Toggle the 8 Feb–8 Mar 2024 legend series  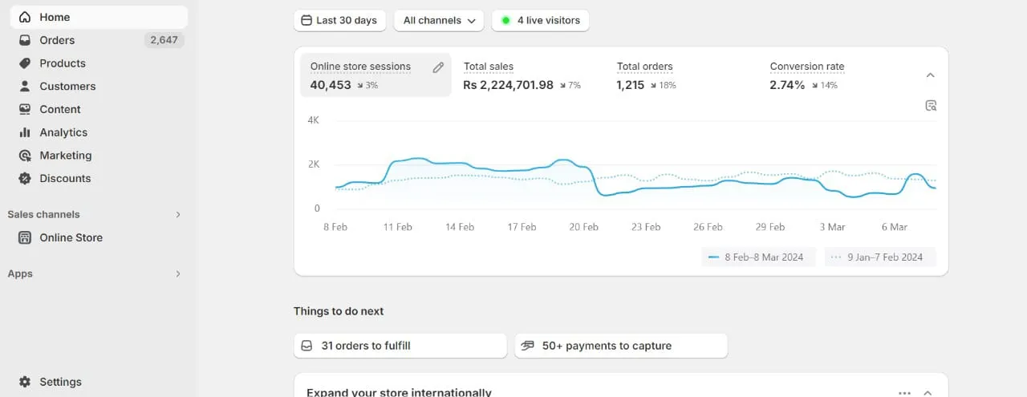coord(758,257)
